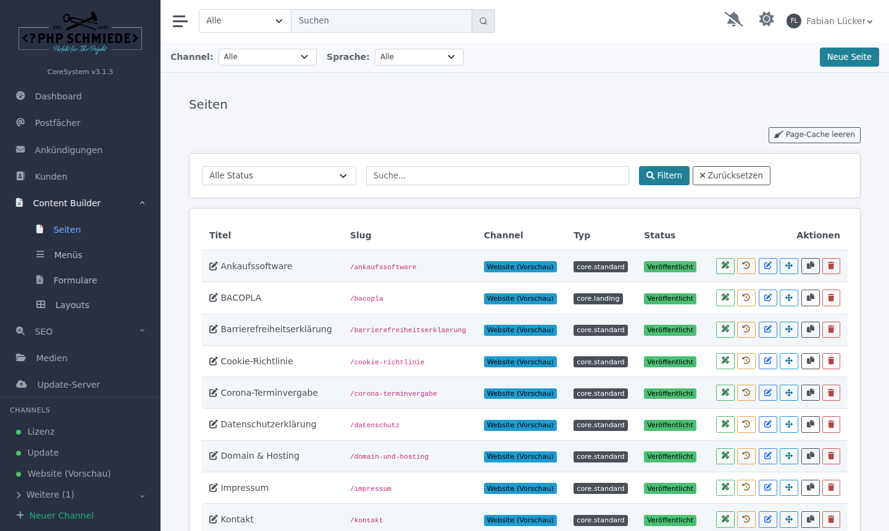Image resolution: width=889 pixels, height=531 pixels.
Task: Open the design builder for Domain & Hosting
Action: (725, 456)
